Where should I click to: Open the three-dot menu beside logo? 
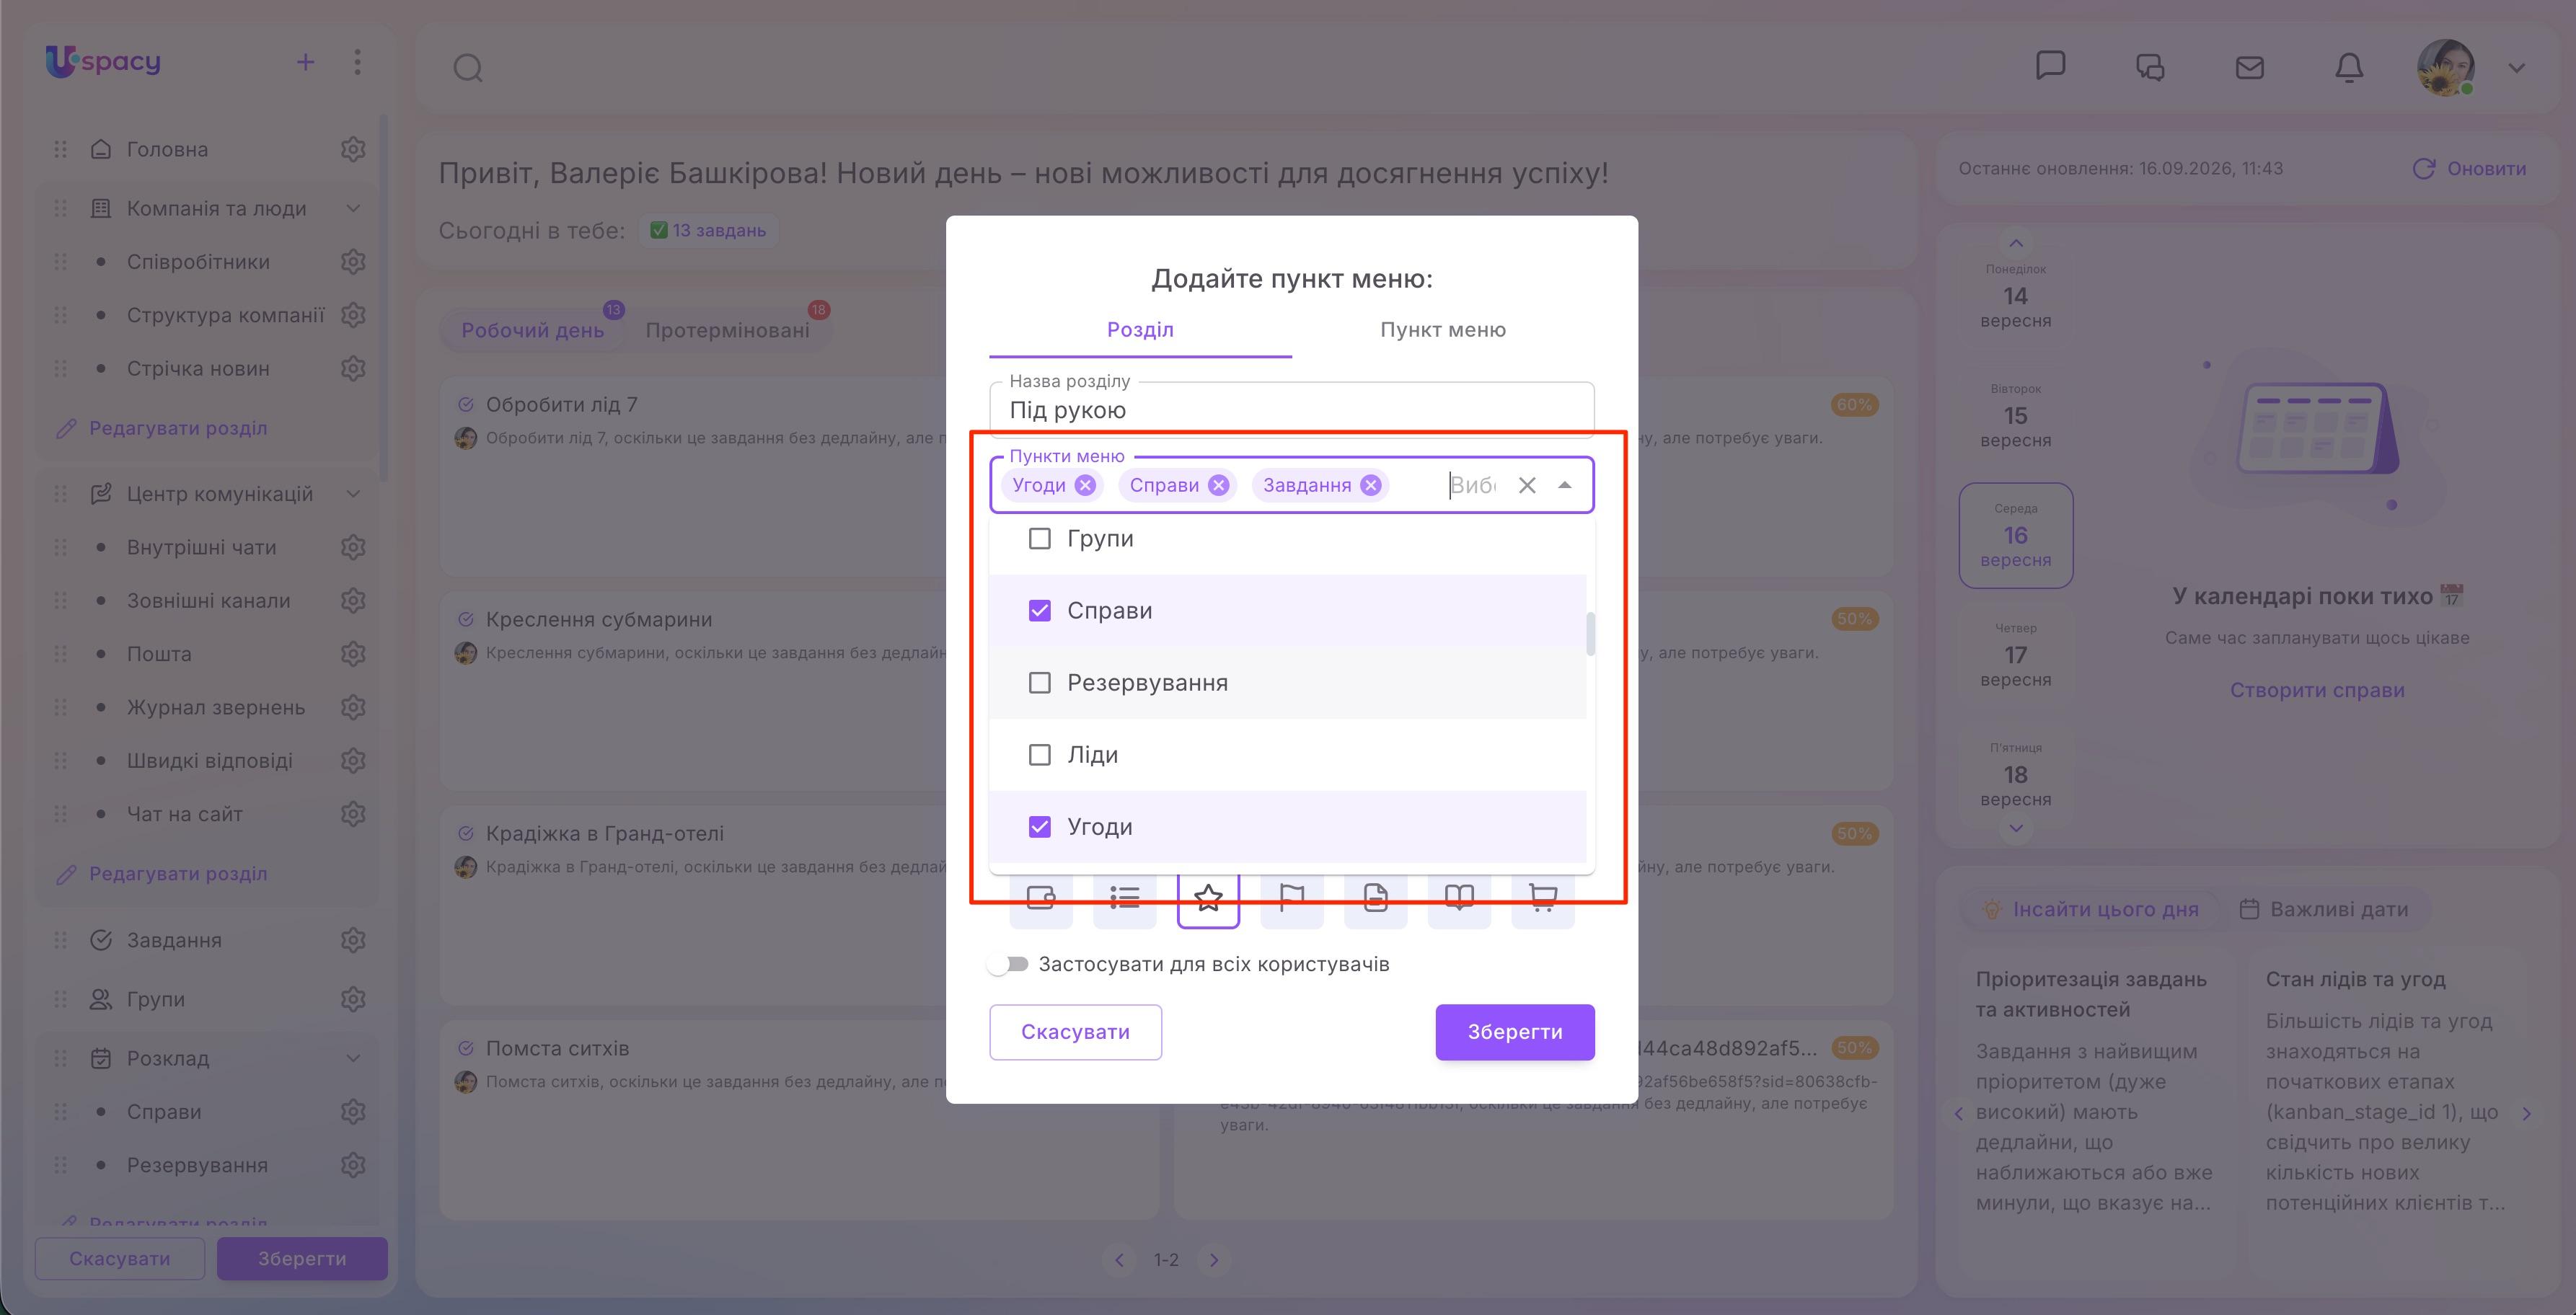coord(357,62)
